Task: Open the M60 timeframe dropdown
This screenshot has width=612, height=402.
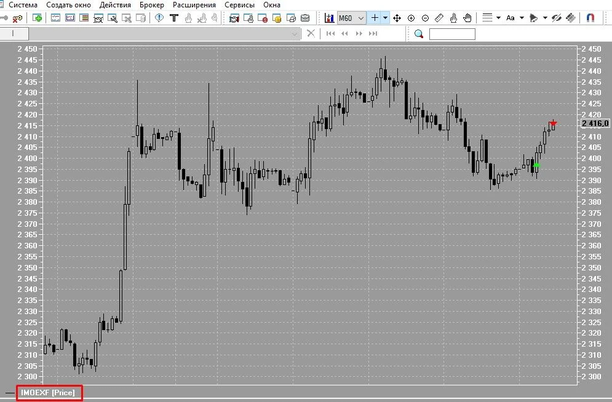Action: [351, 18]
